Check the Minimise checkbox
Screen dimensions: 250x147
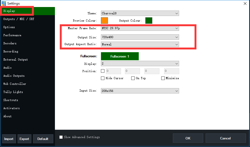(x=163, y=78)
